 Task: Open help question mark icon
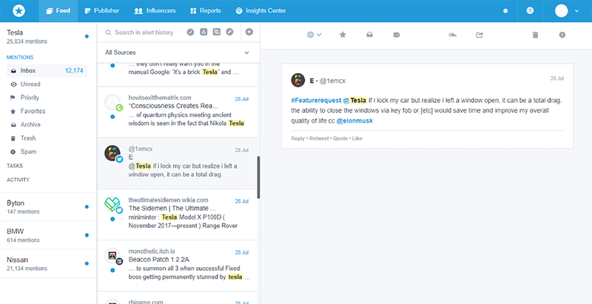(x=530, y=11)
